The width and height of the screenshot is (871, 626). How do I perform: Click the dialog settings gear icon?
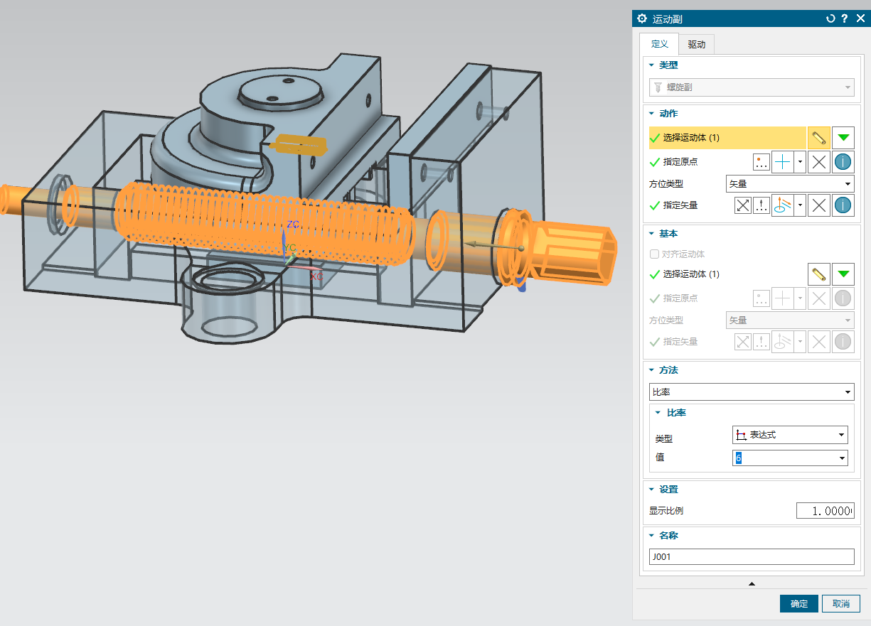pyautogui.click(x=642, y=19)
